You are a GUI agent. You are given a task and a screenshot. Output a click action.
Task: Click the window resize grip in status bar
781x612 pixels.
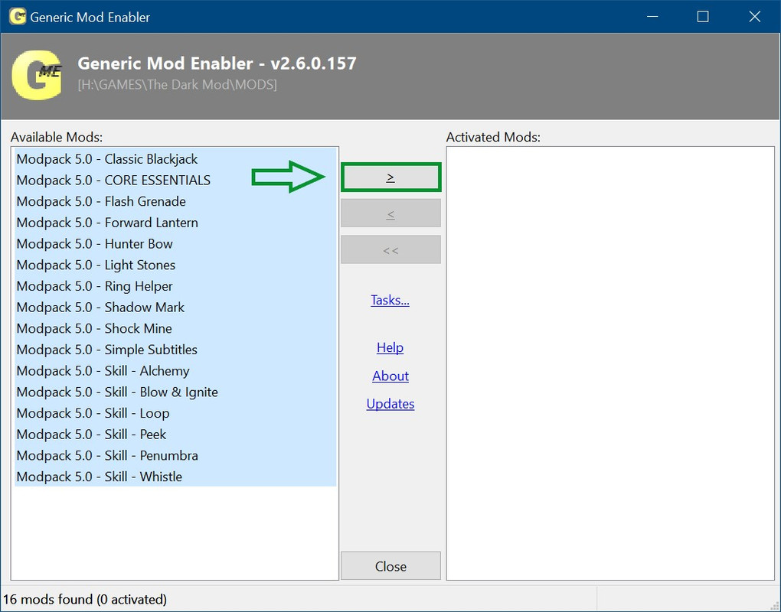[x=774, y=605]
